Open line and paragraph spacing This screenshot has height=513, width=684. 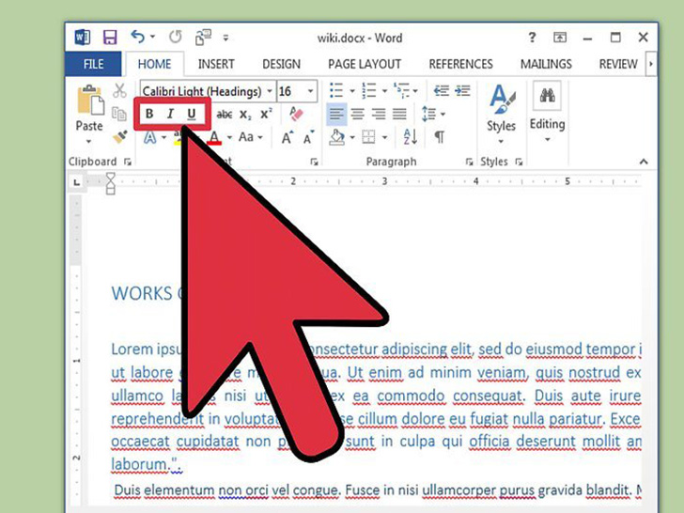(429, 114)
